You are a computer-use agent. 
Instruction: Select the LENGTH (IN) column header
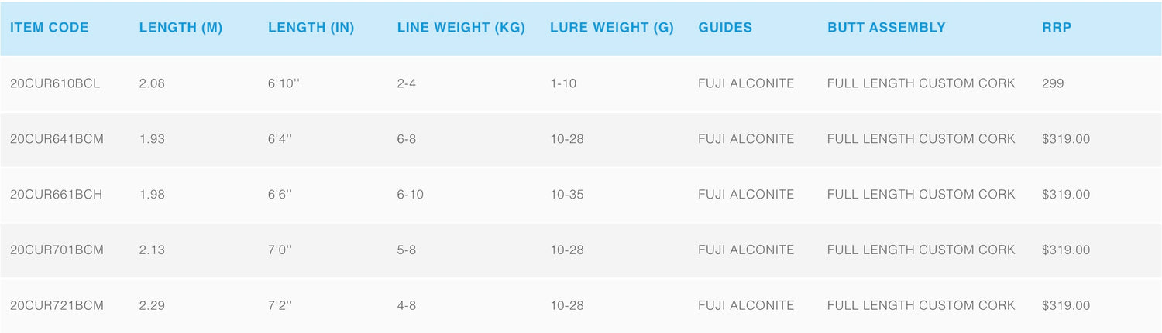coord(311,28)
